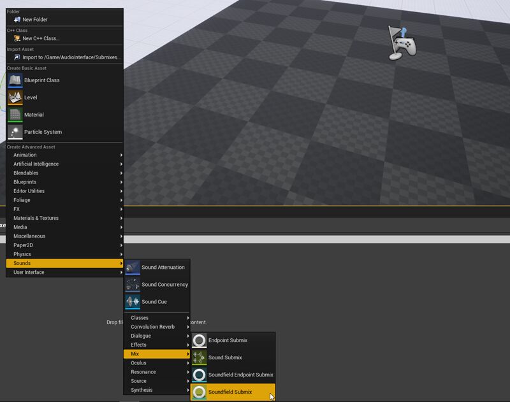This screenshot has width=510, height=402.
Task: Select the Blueprint Class asset icon
Action: click(15, 80)
